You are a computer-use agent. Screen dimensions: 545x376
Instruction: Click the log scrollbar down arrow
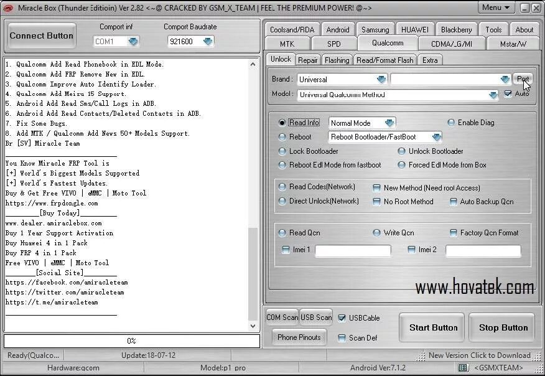coord(253,326)
